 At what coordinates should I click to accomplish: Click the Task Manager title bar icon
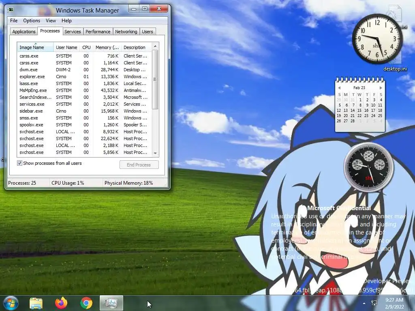point(11,10)
